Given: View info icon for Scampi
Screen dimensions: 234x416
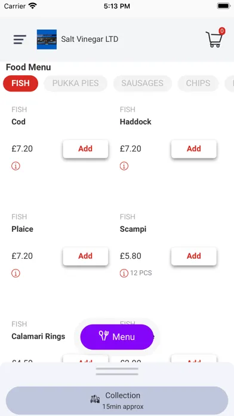Looking at the screenshot, I should pyautogui.click(x=124, y=273).
